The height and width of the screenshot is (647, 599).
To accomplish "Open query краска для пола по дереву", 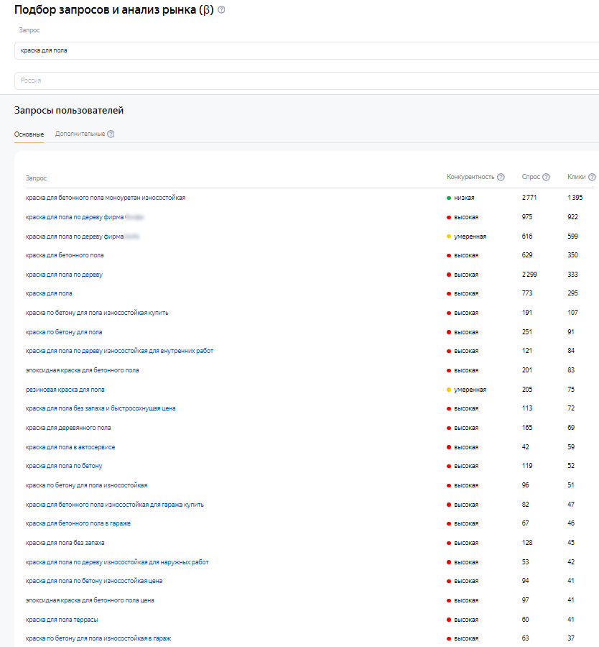I will [x=64, y=275].
